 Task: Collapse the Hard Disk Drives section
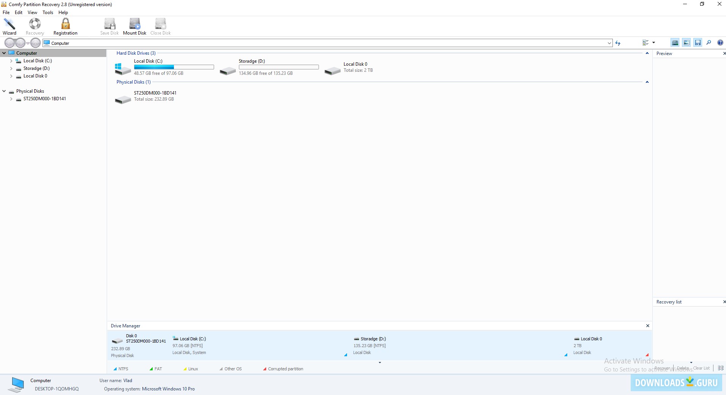(x=647, y=53)
